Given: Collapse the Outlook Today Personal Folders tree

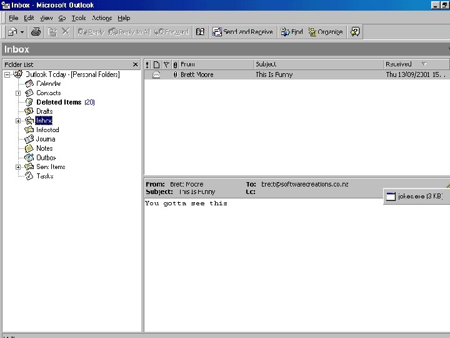Looking at the screenshot, I should (x=7, y=74).
